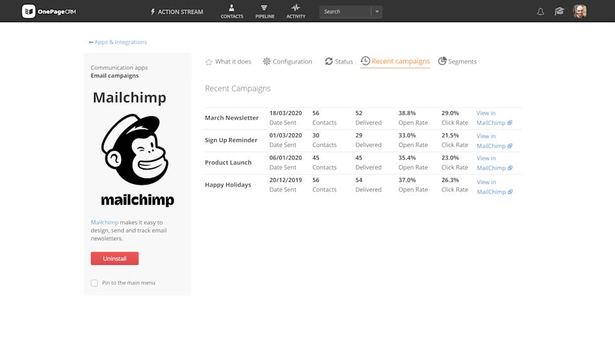The height and width of the screenshot is (346, 615).
Task: View March Newsletter in MailChimp
Action: pos(495,117)
